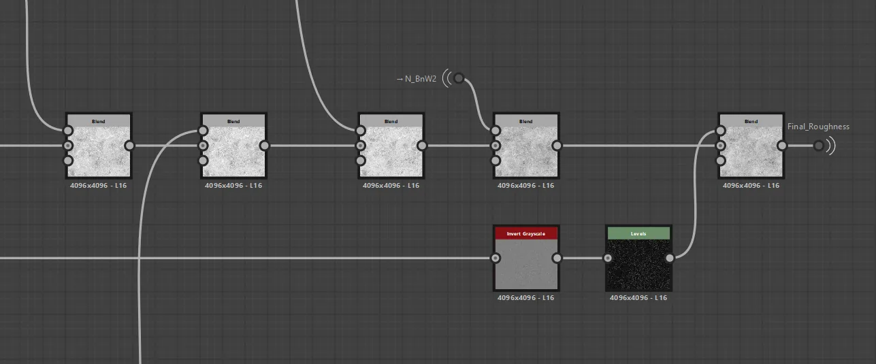Click the Invert Grayscale node input connector
876x364 pixels.
496,258
